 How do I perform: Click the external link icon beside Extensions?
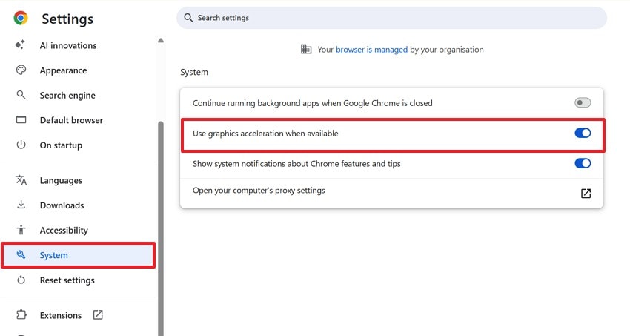[98, 314]
